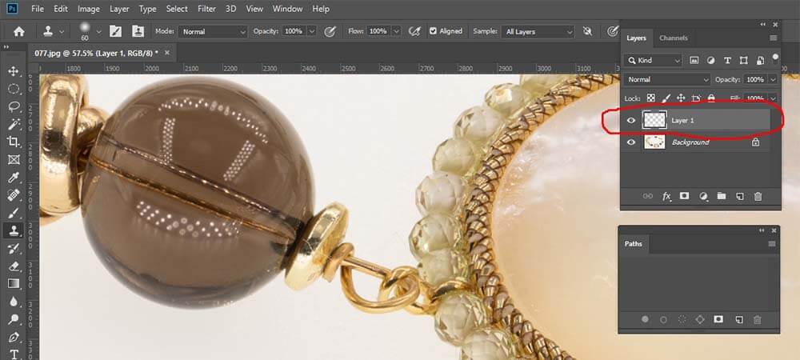Load path as selection icon
The width and height of the screenshot is (800, 360).
pos(682,320)
